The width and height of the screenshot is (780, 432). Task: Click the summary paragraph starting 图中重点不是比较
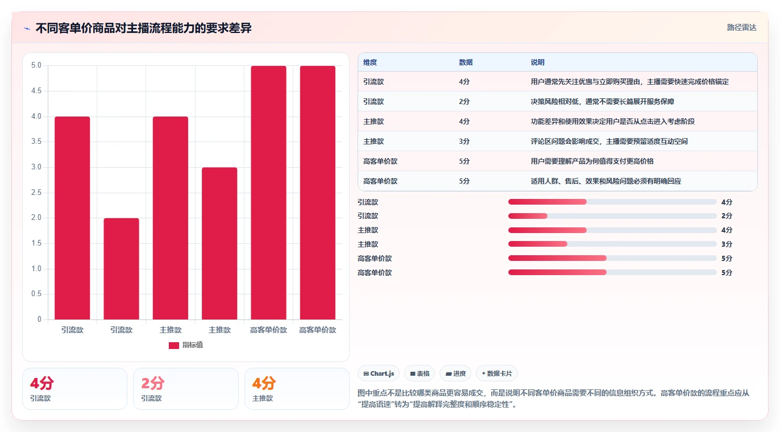[x=557, y=399]
